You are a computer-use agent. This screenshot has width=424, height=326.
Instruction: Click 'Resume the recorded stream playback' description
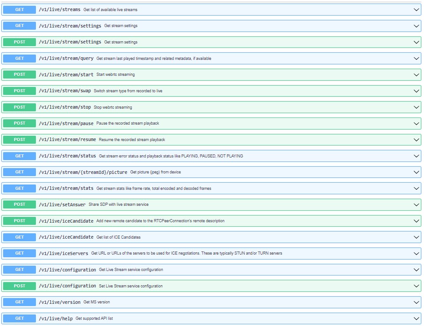132,140
